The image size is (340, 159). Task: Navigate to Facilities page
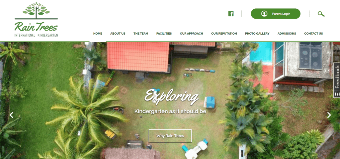[x=164, y=34]
